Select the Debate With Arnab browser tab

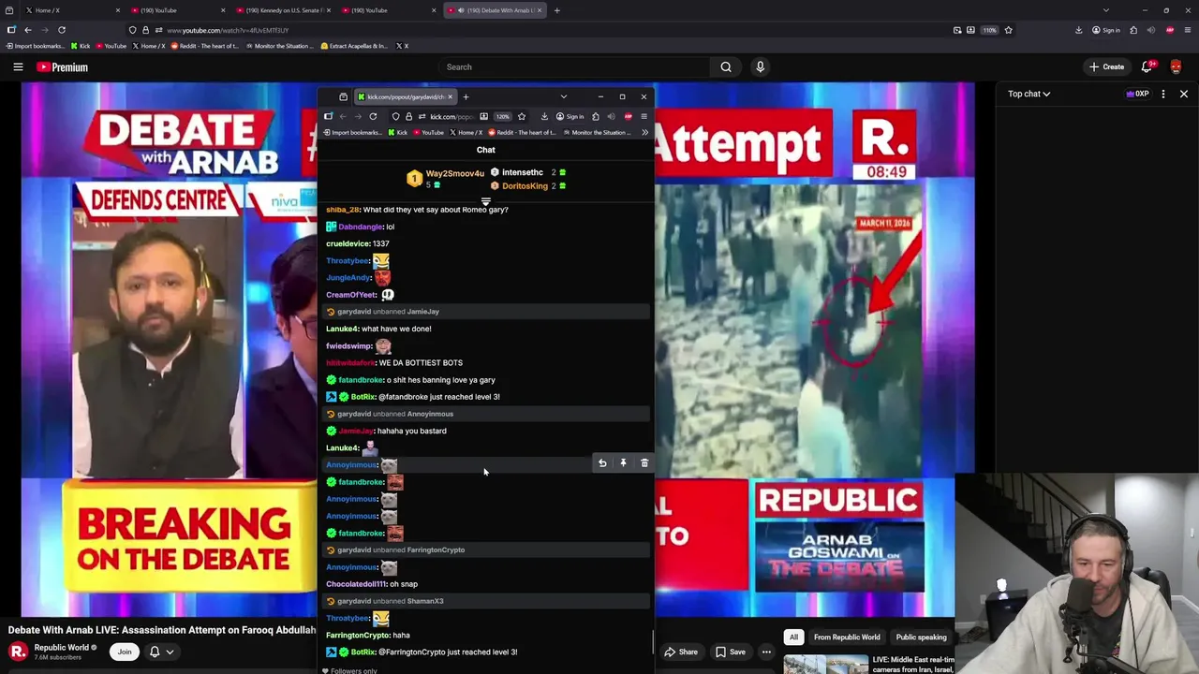[493, 10]
